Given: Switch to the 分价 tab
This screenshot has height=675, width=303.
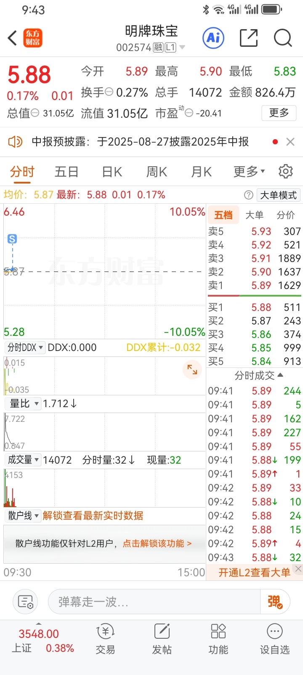Looking at the screenshot, I should click(x=286, y=215).
